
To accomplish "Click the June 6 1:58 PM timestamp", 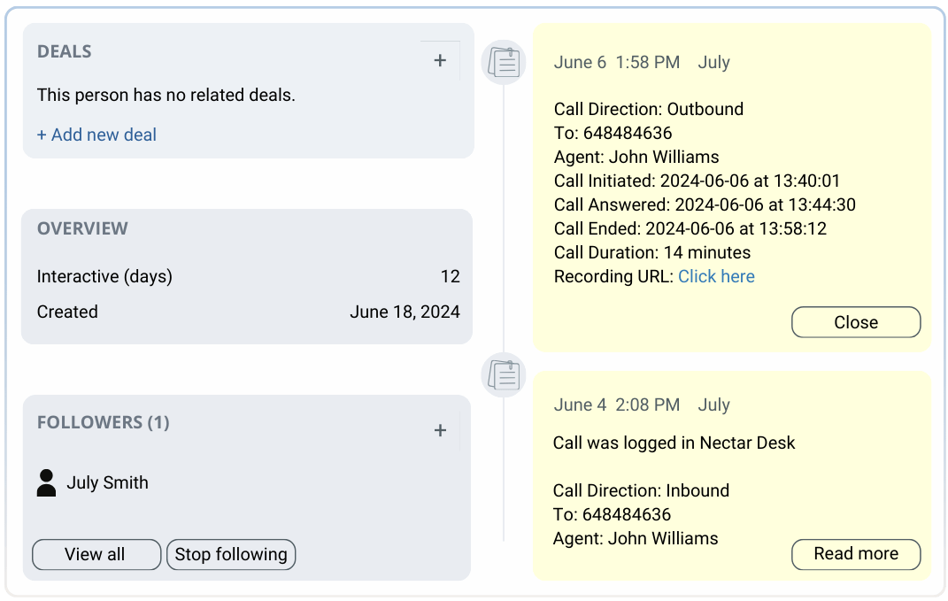I will click(617, 62).
